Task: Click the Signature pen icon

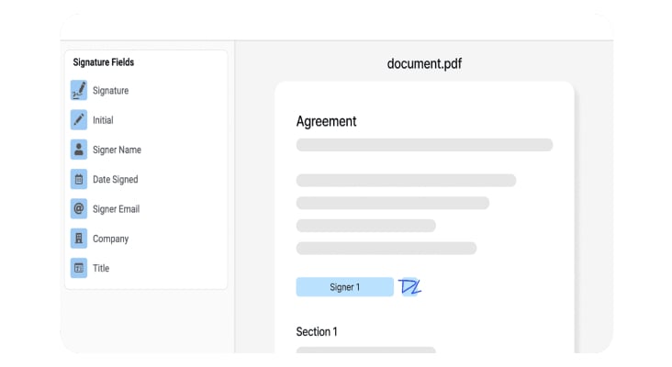Action: pyautogui.click(x=79, y=90)
